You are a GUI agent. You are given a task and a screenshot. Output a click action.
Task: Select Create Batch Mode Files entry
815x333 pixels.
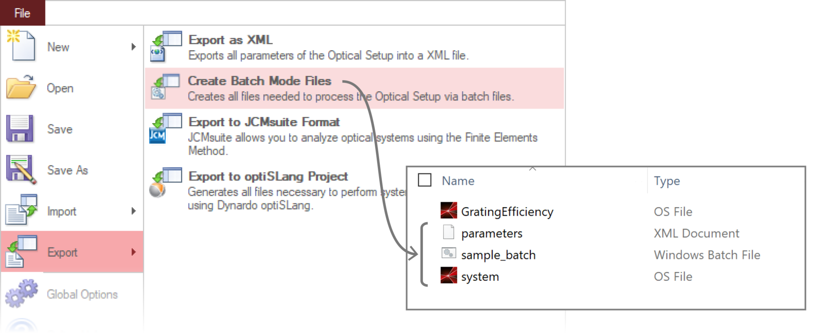[355, 88]
